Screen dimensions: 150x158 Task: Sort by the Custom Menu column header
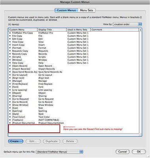click(x=23, y=30)
